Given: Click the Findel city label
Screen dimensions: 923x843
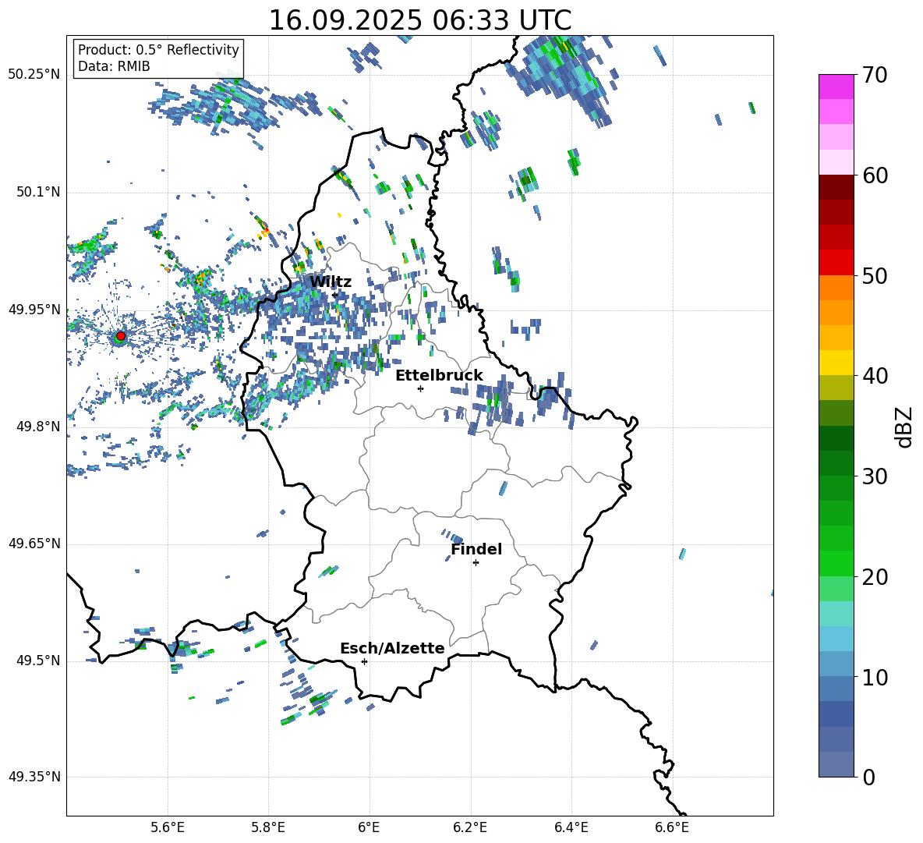Looking at the screenshot, I should [476, 549].
